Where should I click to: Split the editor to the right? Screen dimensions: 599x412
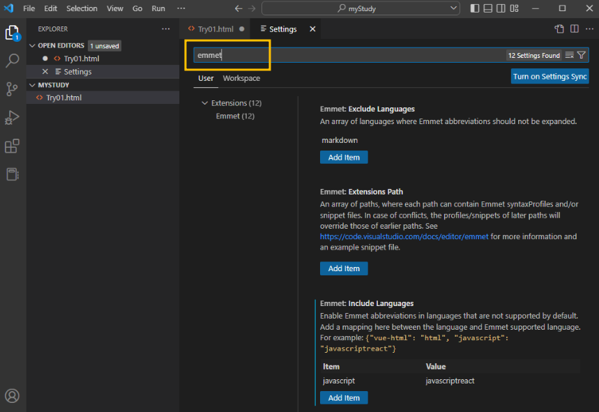575,29
